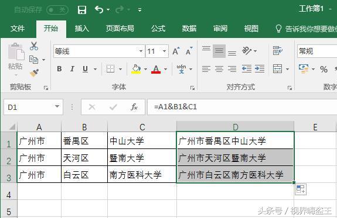The image size is (337, 218).
Task: Click the Middle Align icon
Action: (219, 51)
